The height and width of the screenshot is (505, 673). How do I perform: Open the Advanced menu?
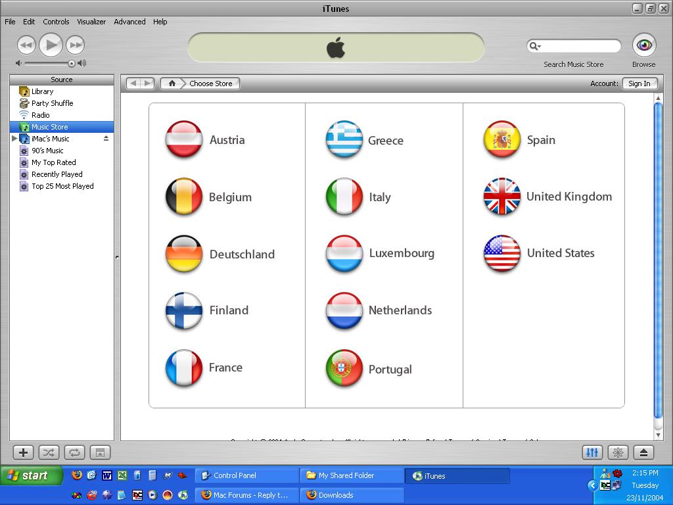(129, 22)
